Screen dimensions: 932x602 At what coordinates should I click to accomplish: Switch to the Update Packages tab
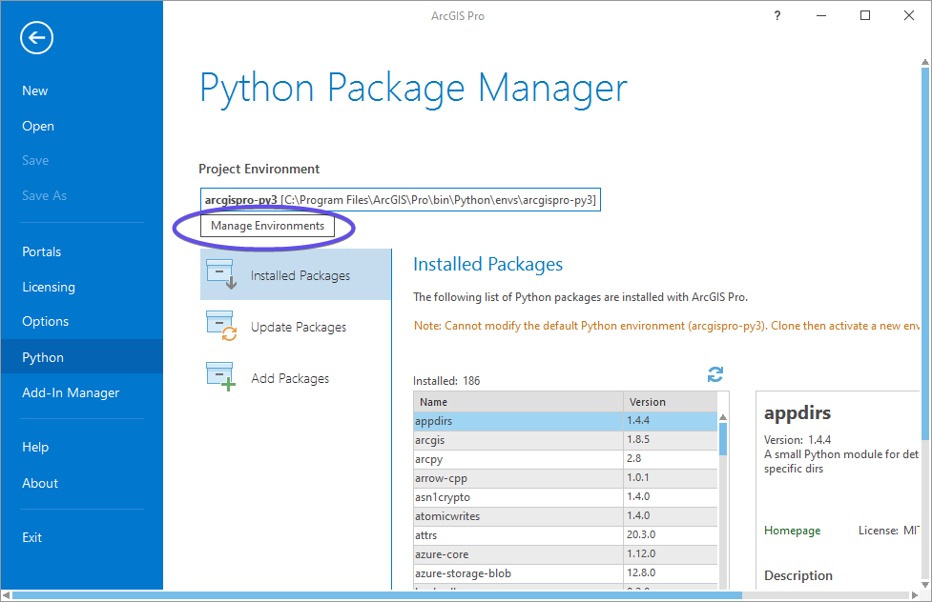point(296,327)
